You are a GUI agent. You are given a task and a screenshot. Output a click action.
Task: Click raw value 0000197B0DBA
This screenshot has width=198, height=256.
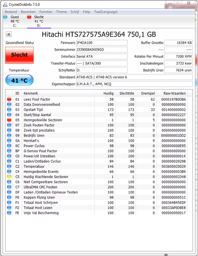[x=173, y=100]
